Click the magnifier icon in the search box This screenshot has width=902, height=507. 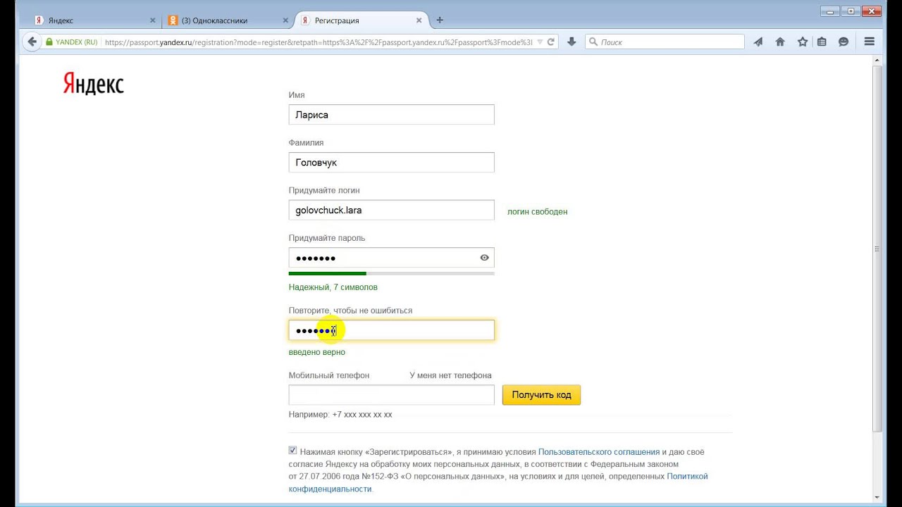click(x=593, y=42)
